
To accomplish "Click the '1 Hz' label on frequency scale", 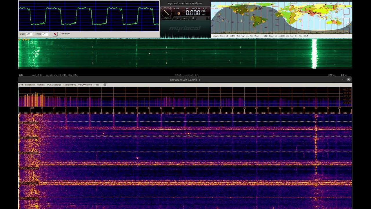I will [x=32, y=108].
